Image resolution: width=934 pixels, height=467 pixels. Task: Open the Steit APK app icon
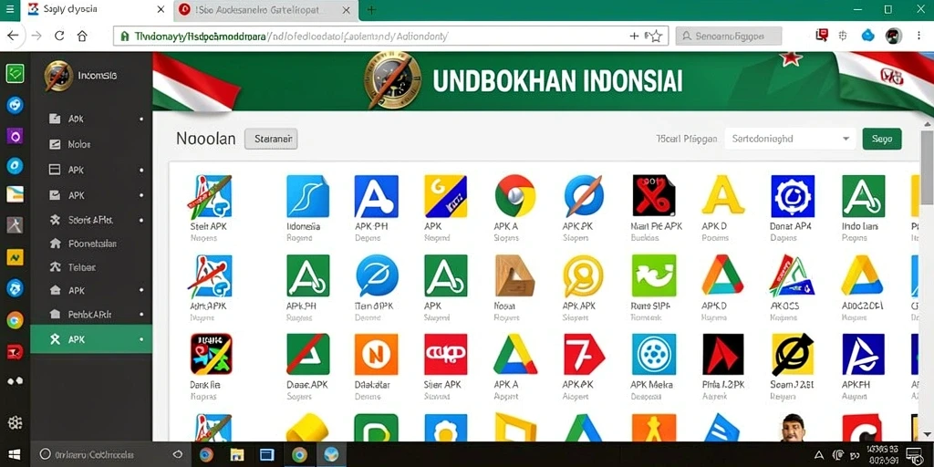[x=210, y=196]
